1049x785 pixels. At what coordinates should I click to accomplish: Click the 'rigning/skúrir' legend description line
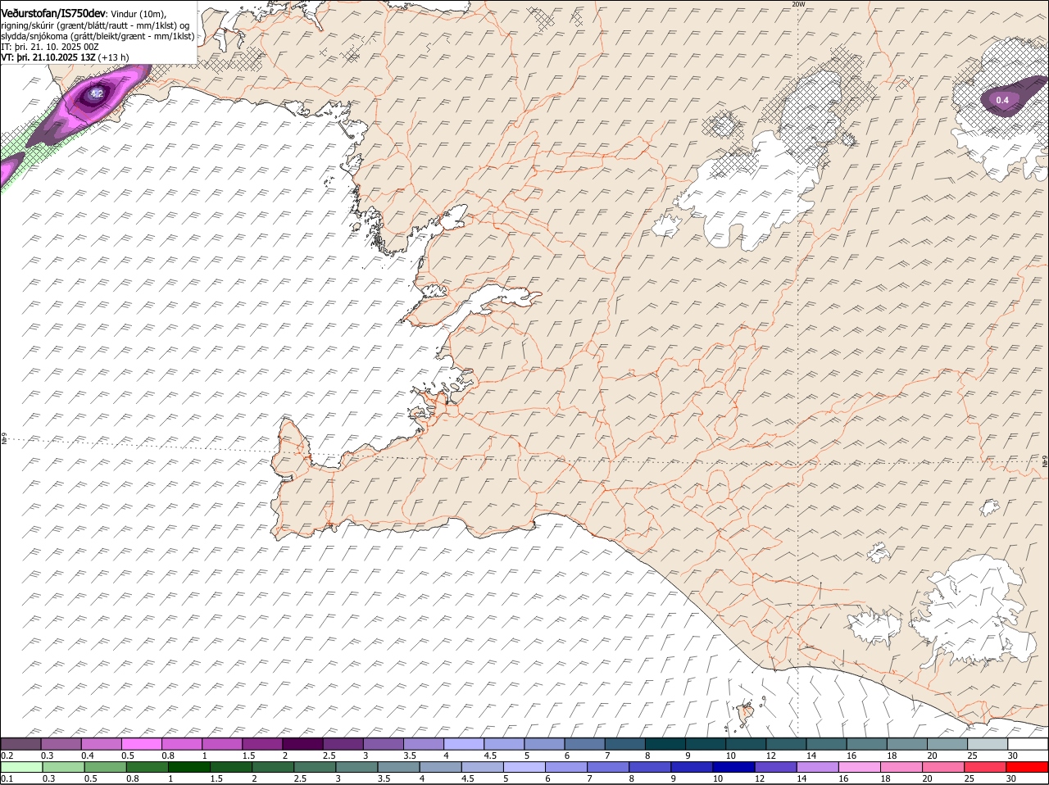pyautogui.click(x=94, y=25)
